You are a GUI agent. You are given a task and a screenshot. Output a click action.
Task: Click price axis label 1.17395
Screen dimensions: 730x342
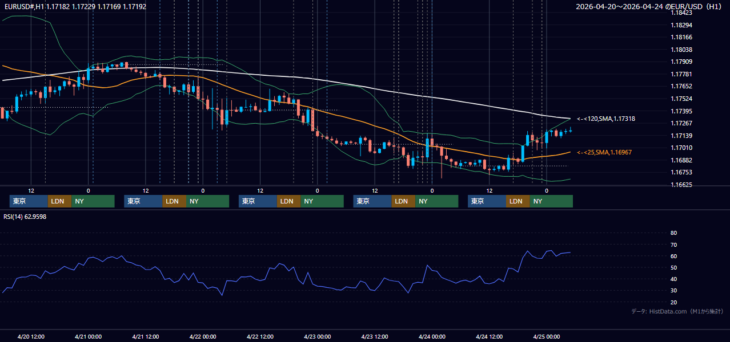point(682,111)
